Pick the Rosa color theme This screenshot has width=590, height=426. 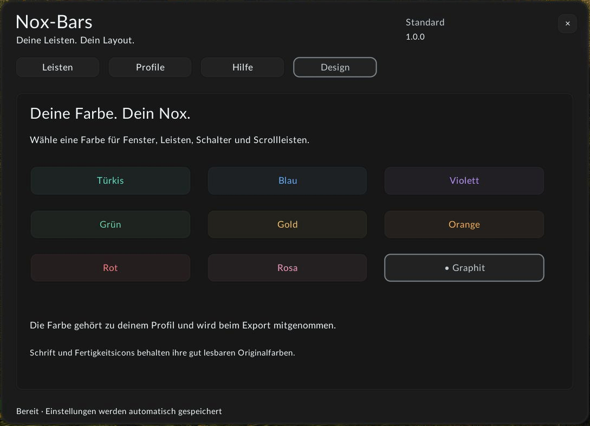pos(288,268)
